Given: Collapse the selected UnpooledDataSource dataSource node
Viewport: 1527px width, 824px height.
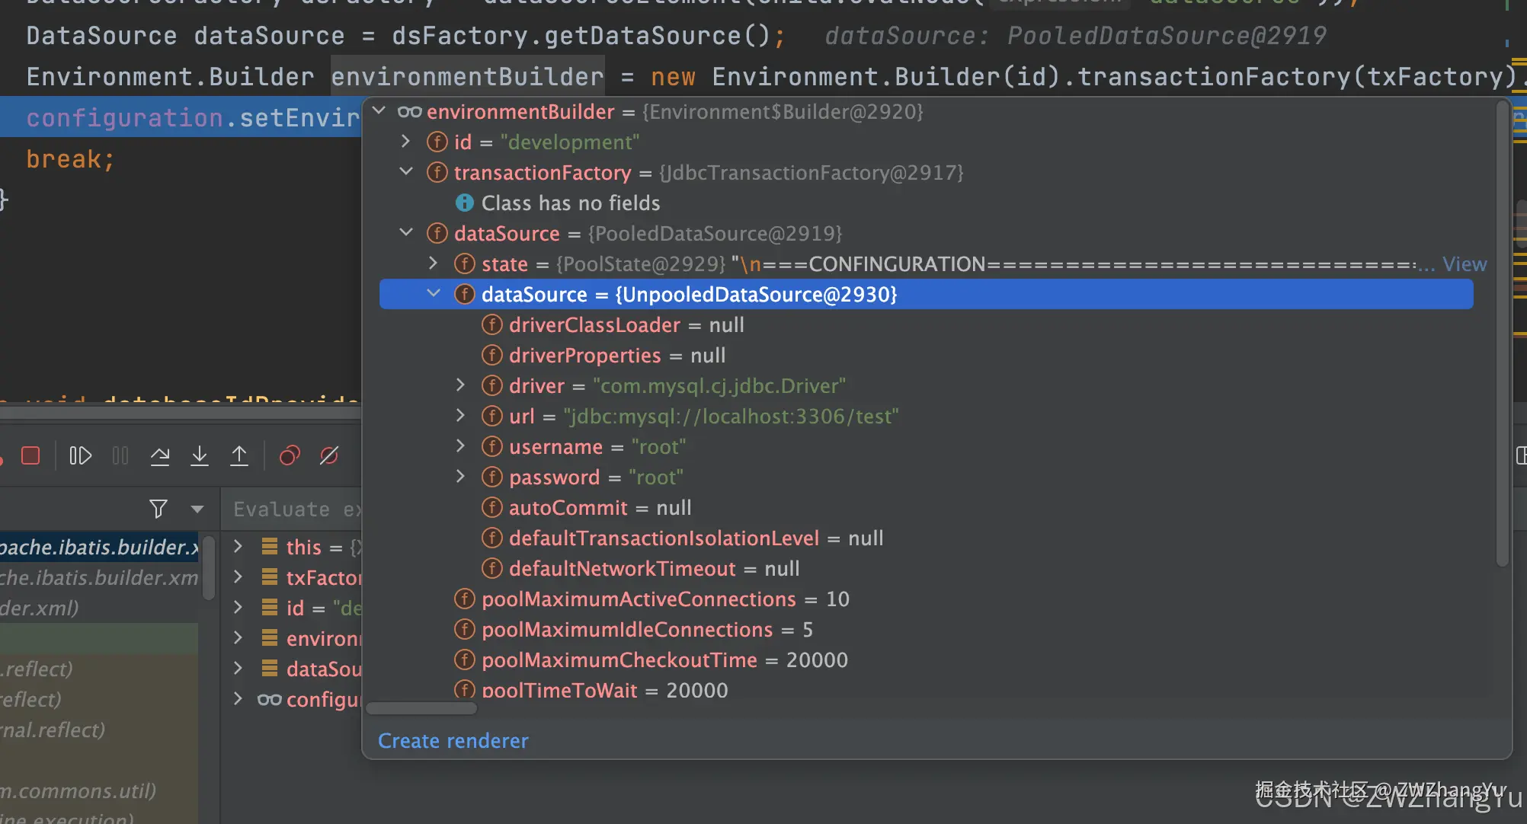Looking at the screenshot, I should pyautogui.click(x=434, y=294).
